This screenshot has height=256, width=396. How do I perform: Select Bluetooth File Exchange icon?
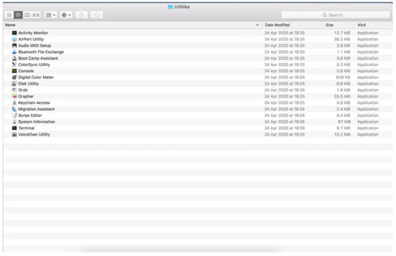[14, 52]
